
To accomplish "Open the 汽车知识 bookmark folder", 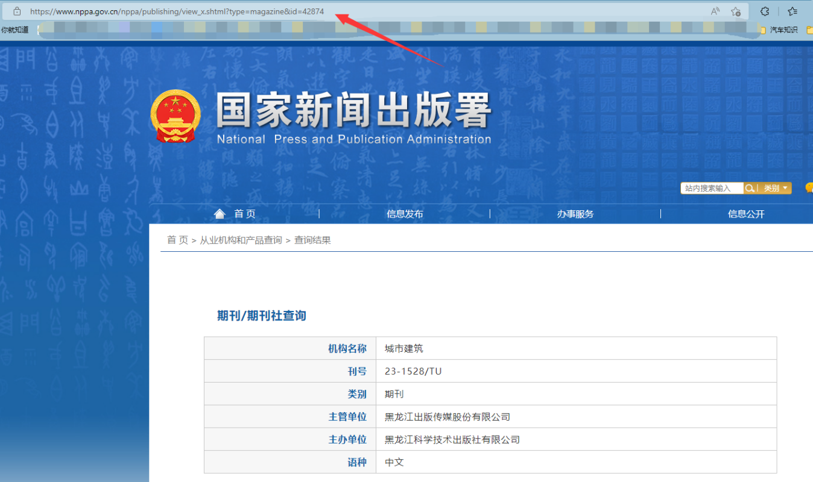I will (x=779, y=30).
